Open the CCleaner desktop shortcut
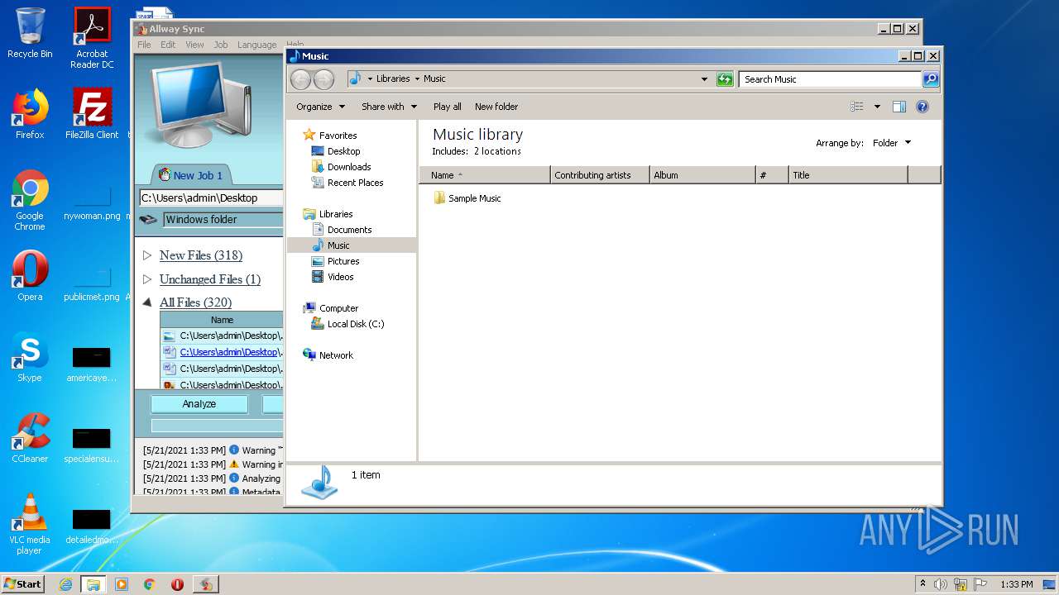This screenshot has height=595, width=1059. click(x=30, y=438)
